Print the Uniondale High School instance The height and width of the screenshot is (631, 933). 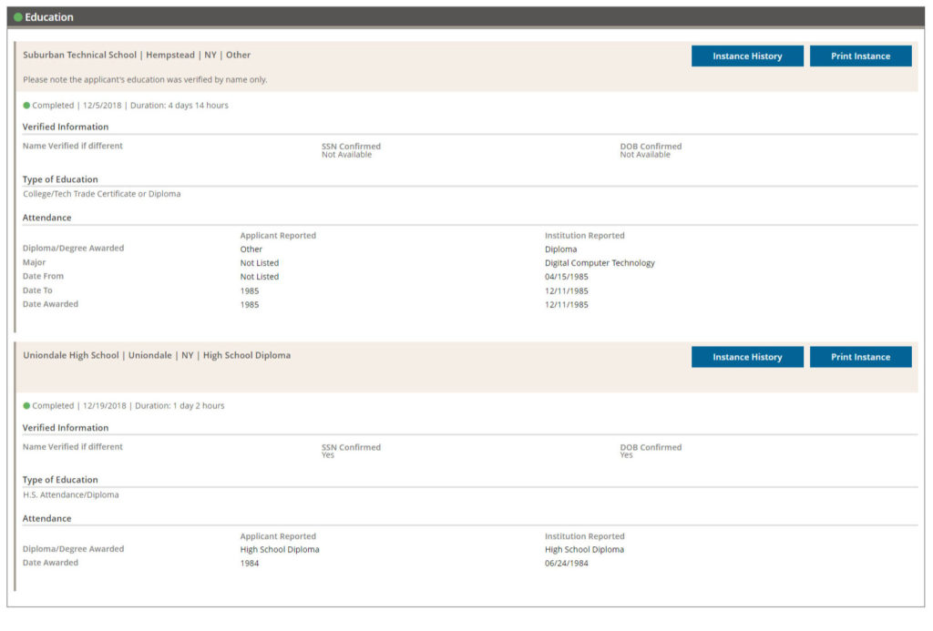(x=860, y=357)
